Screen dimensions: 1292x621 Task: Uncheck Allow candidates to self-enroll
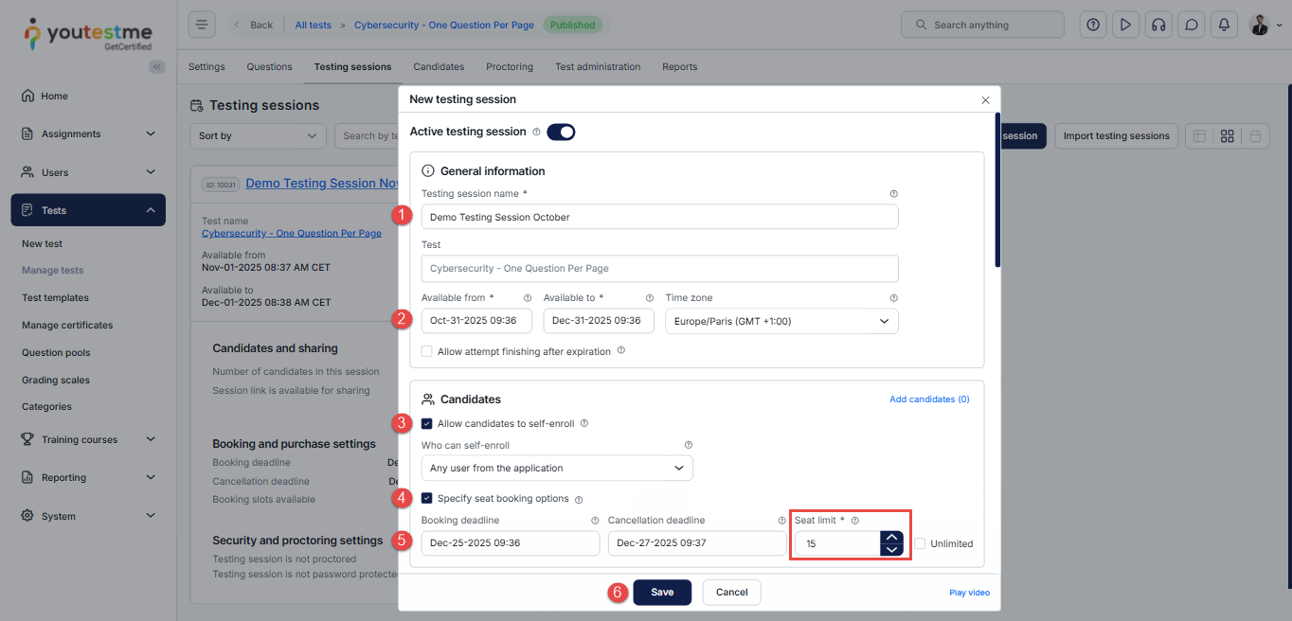pos(427,423)
